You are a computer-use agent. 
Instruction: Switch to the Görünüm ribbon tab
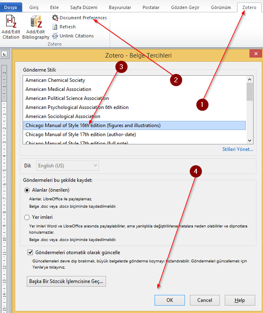(x=221, y=7)
